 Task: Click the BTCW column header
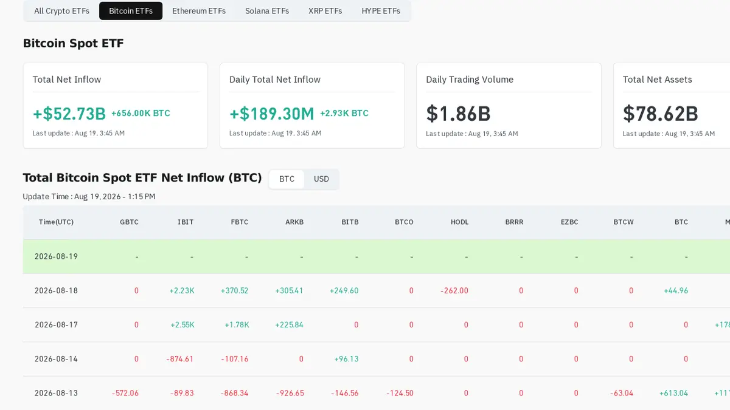624,222
